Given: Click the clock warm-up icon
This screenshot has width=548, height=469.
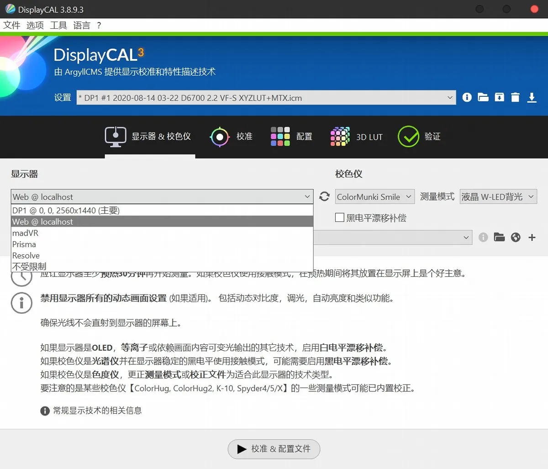Looking at the screenshot, I should pos(21,278).
